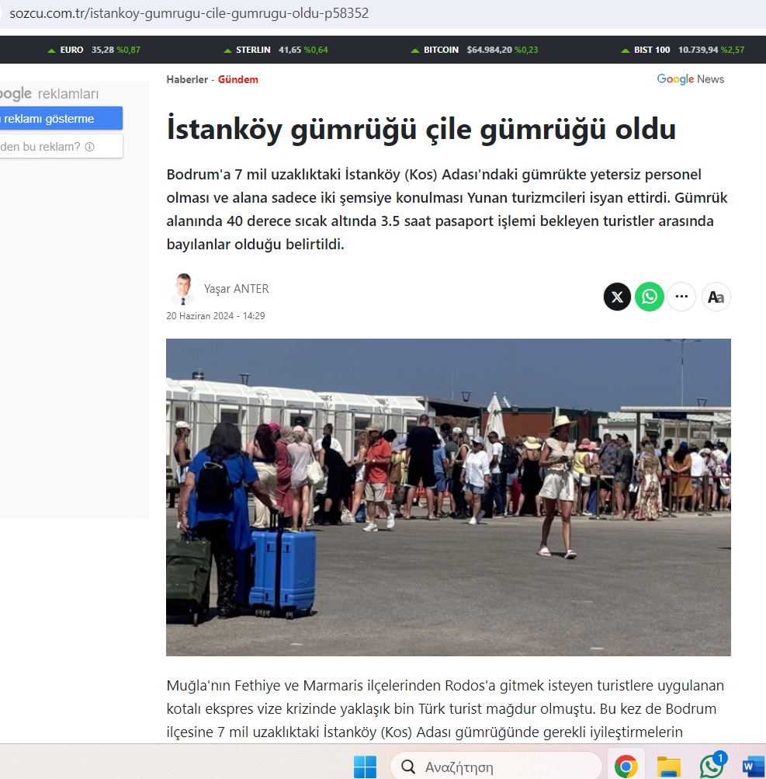Image resolution: width=766 pixels, height=779 pixels.
Task: Click the author's profile photo
Action: point(182,289)
